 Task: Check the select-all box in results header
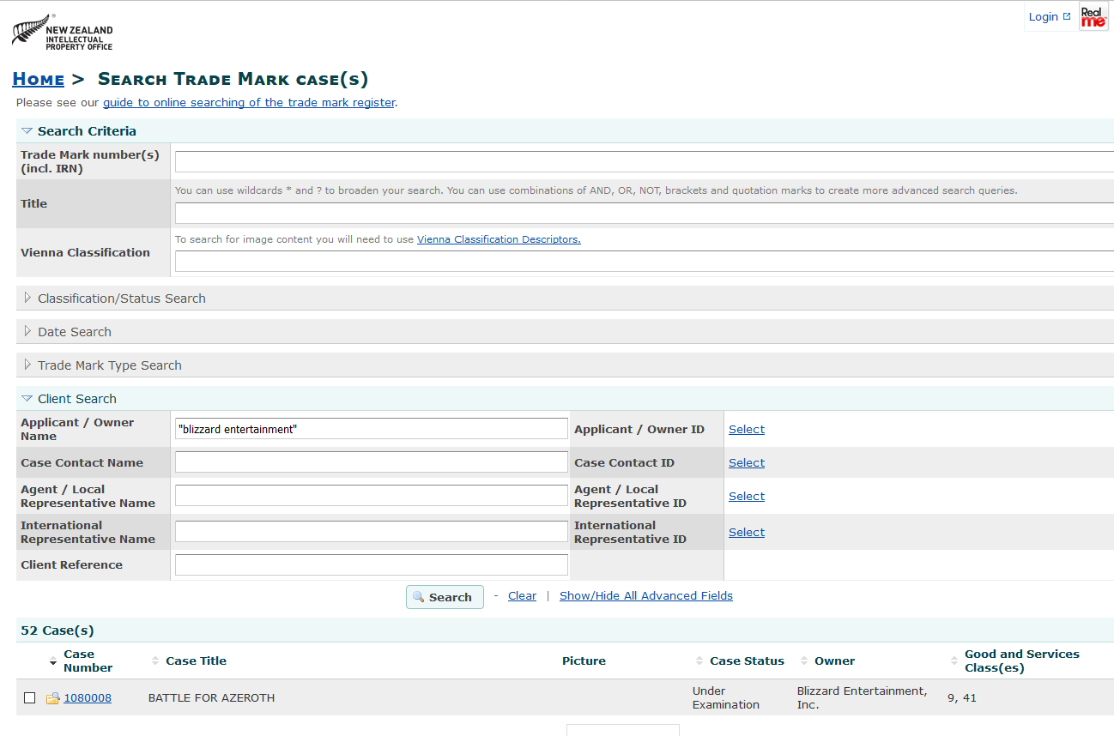point(29,661)
